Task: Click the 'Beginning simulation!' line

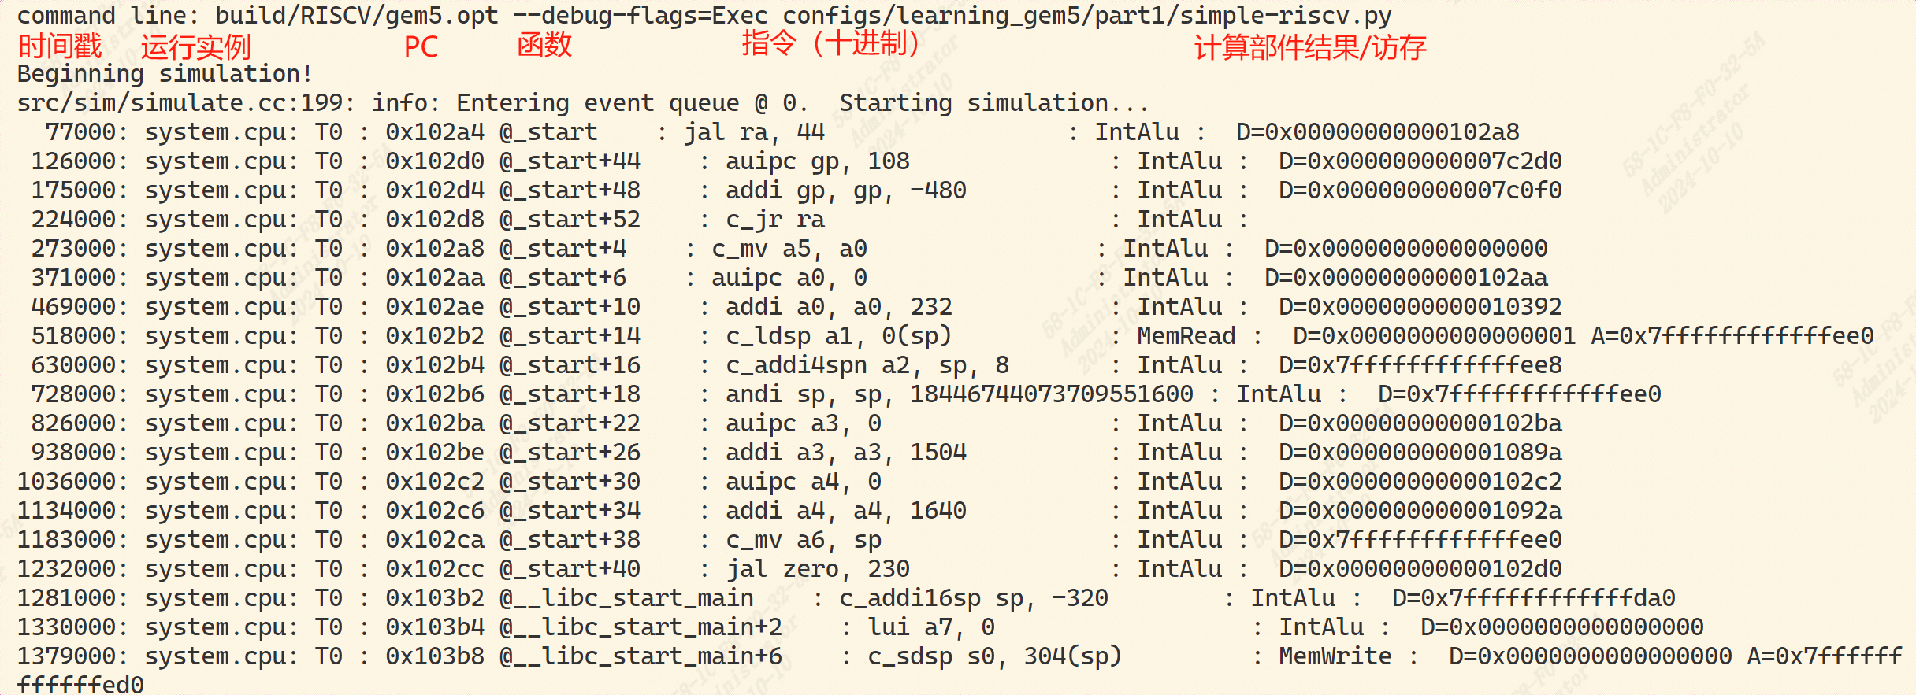Action: [x=165, y=74]
